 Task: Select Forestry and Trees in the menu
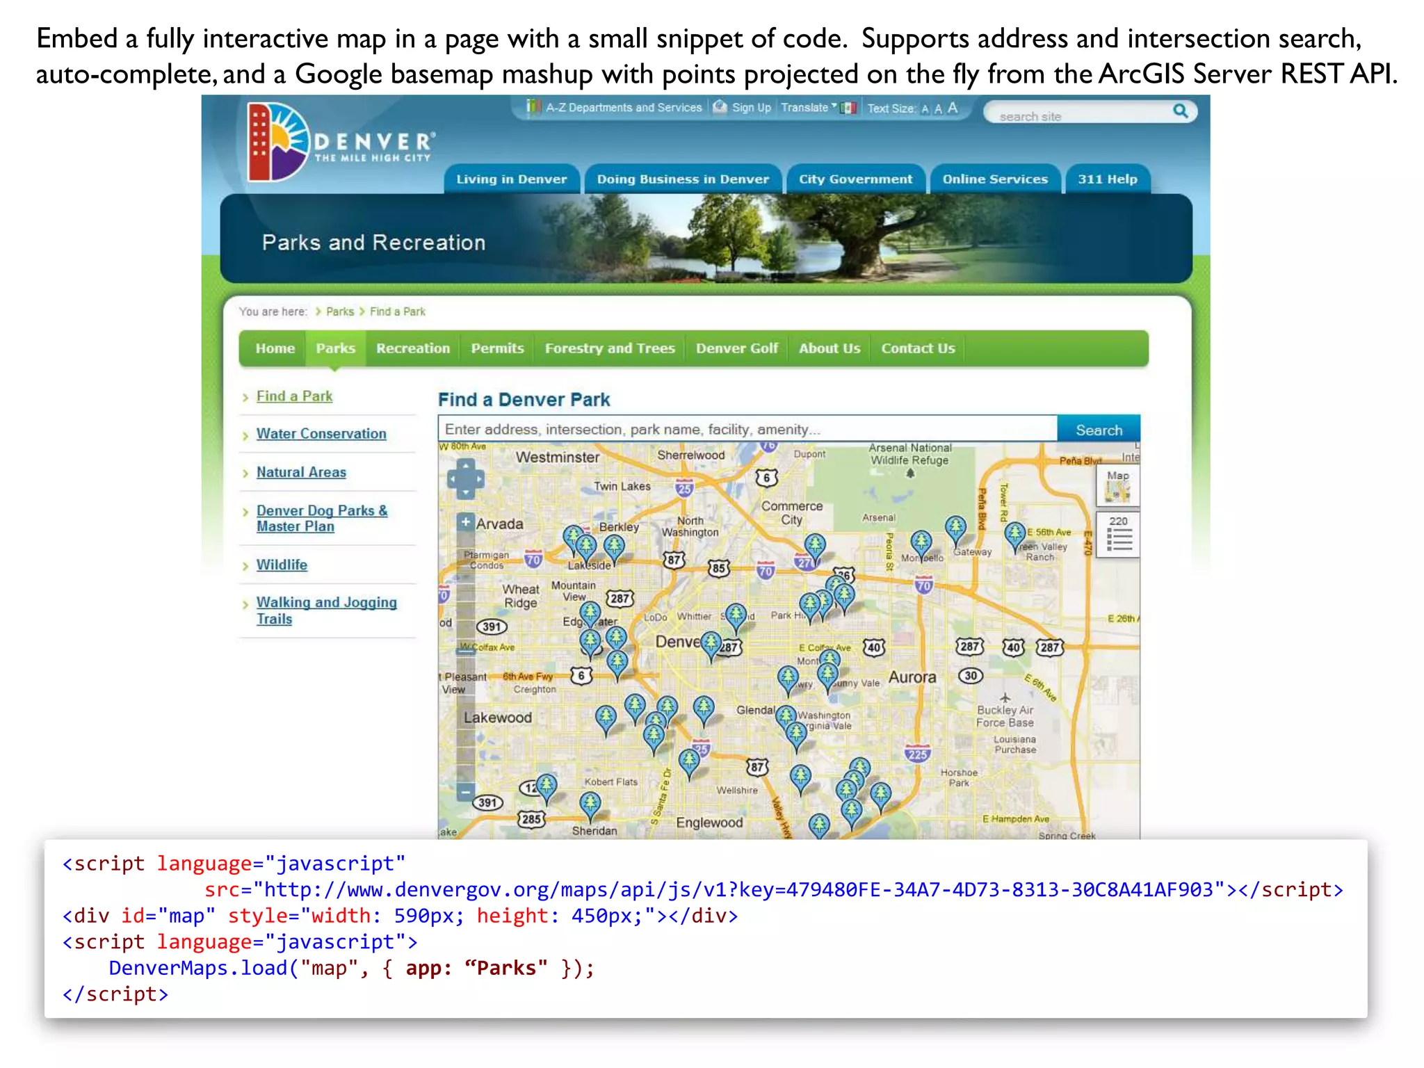coord(610,348)
